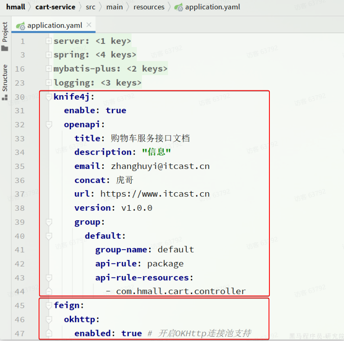Click 'enable: true' on line 31

click(95, 111)
